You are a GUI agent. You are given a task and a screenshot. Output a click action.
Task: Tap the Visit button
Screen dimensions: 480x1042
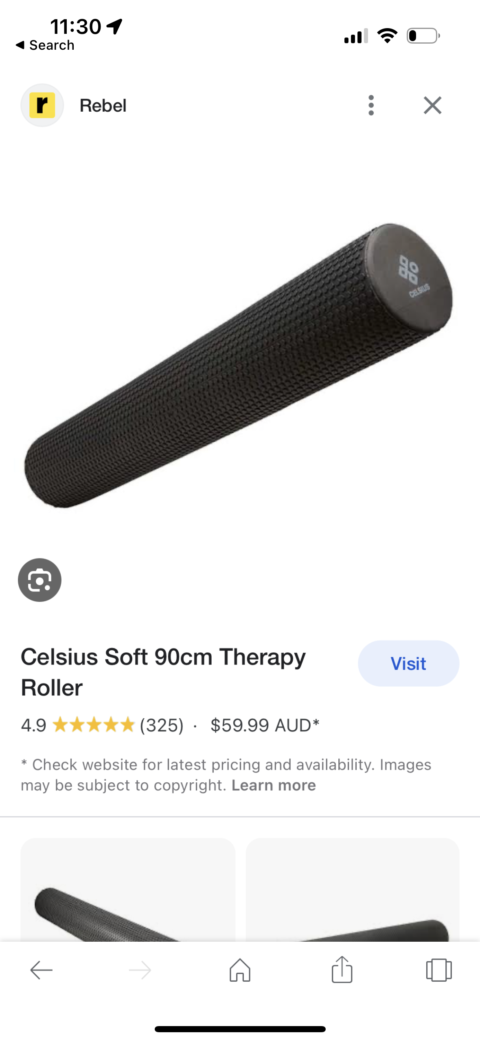[408, 663]
